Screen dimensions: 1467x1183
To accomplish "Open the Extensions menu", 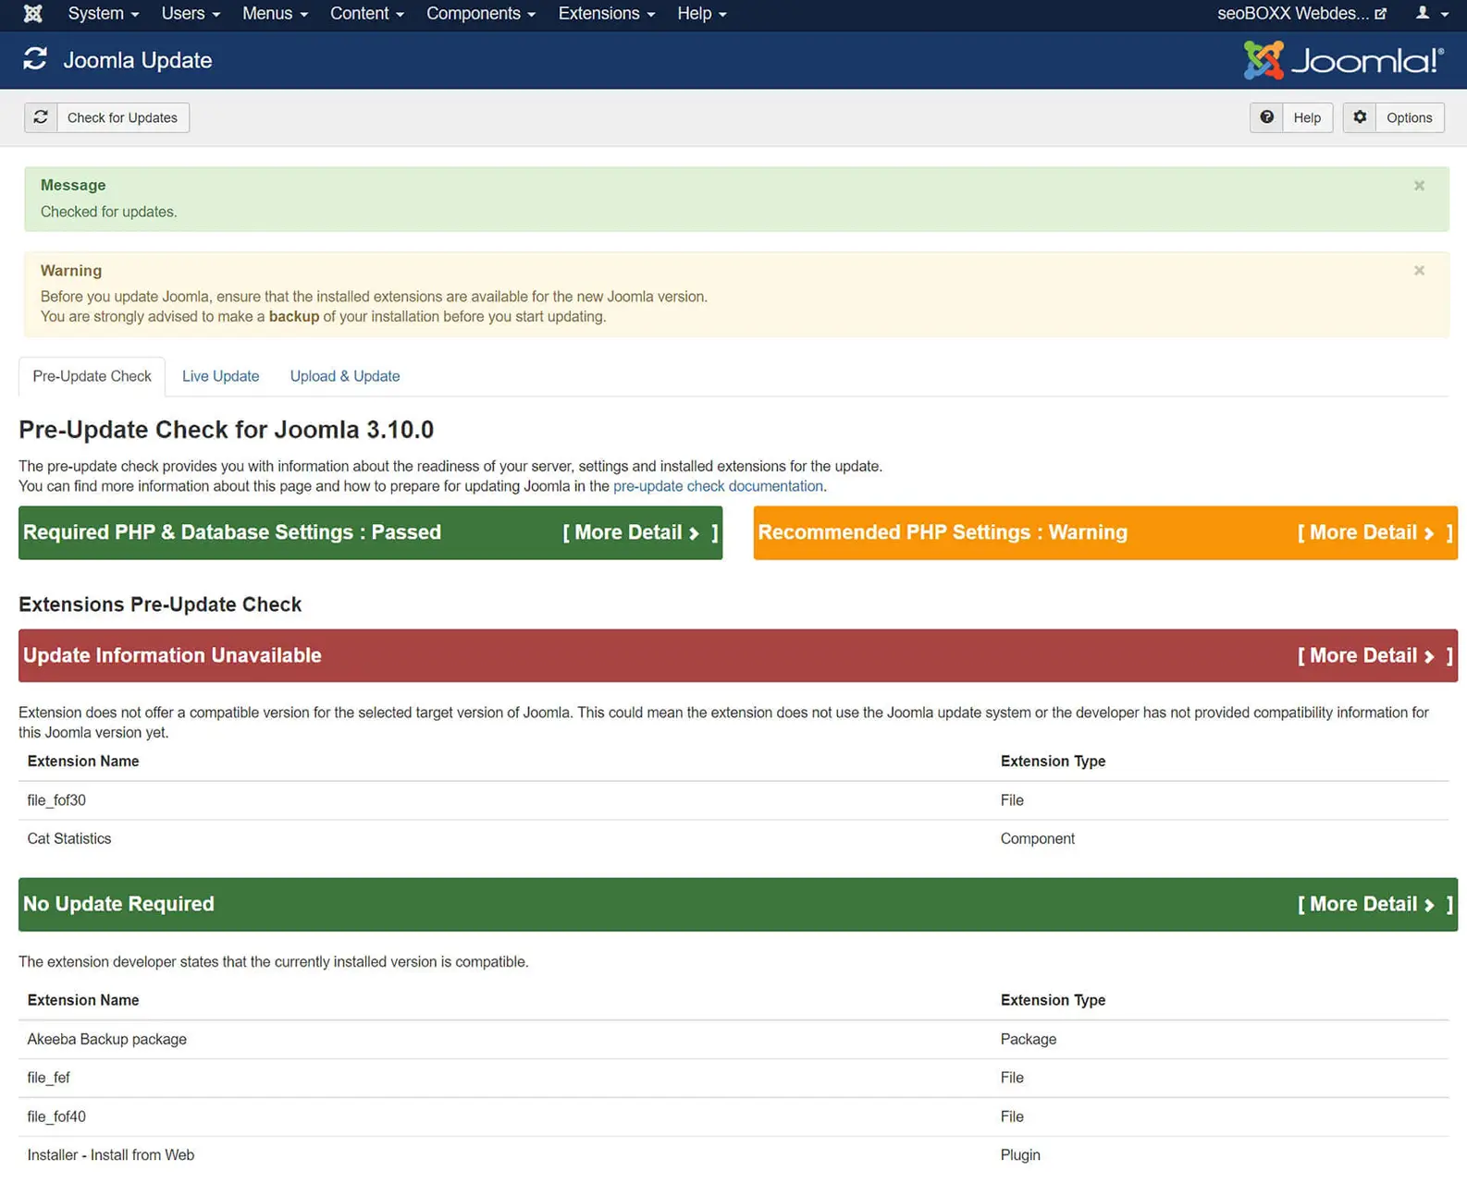I will [607, 14].
